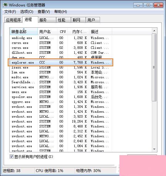The width and height of the screenshot is (166, 176).
Task: Click CCC user name of explorer.exe
Action: [x=42, y=62]
